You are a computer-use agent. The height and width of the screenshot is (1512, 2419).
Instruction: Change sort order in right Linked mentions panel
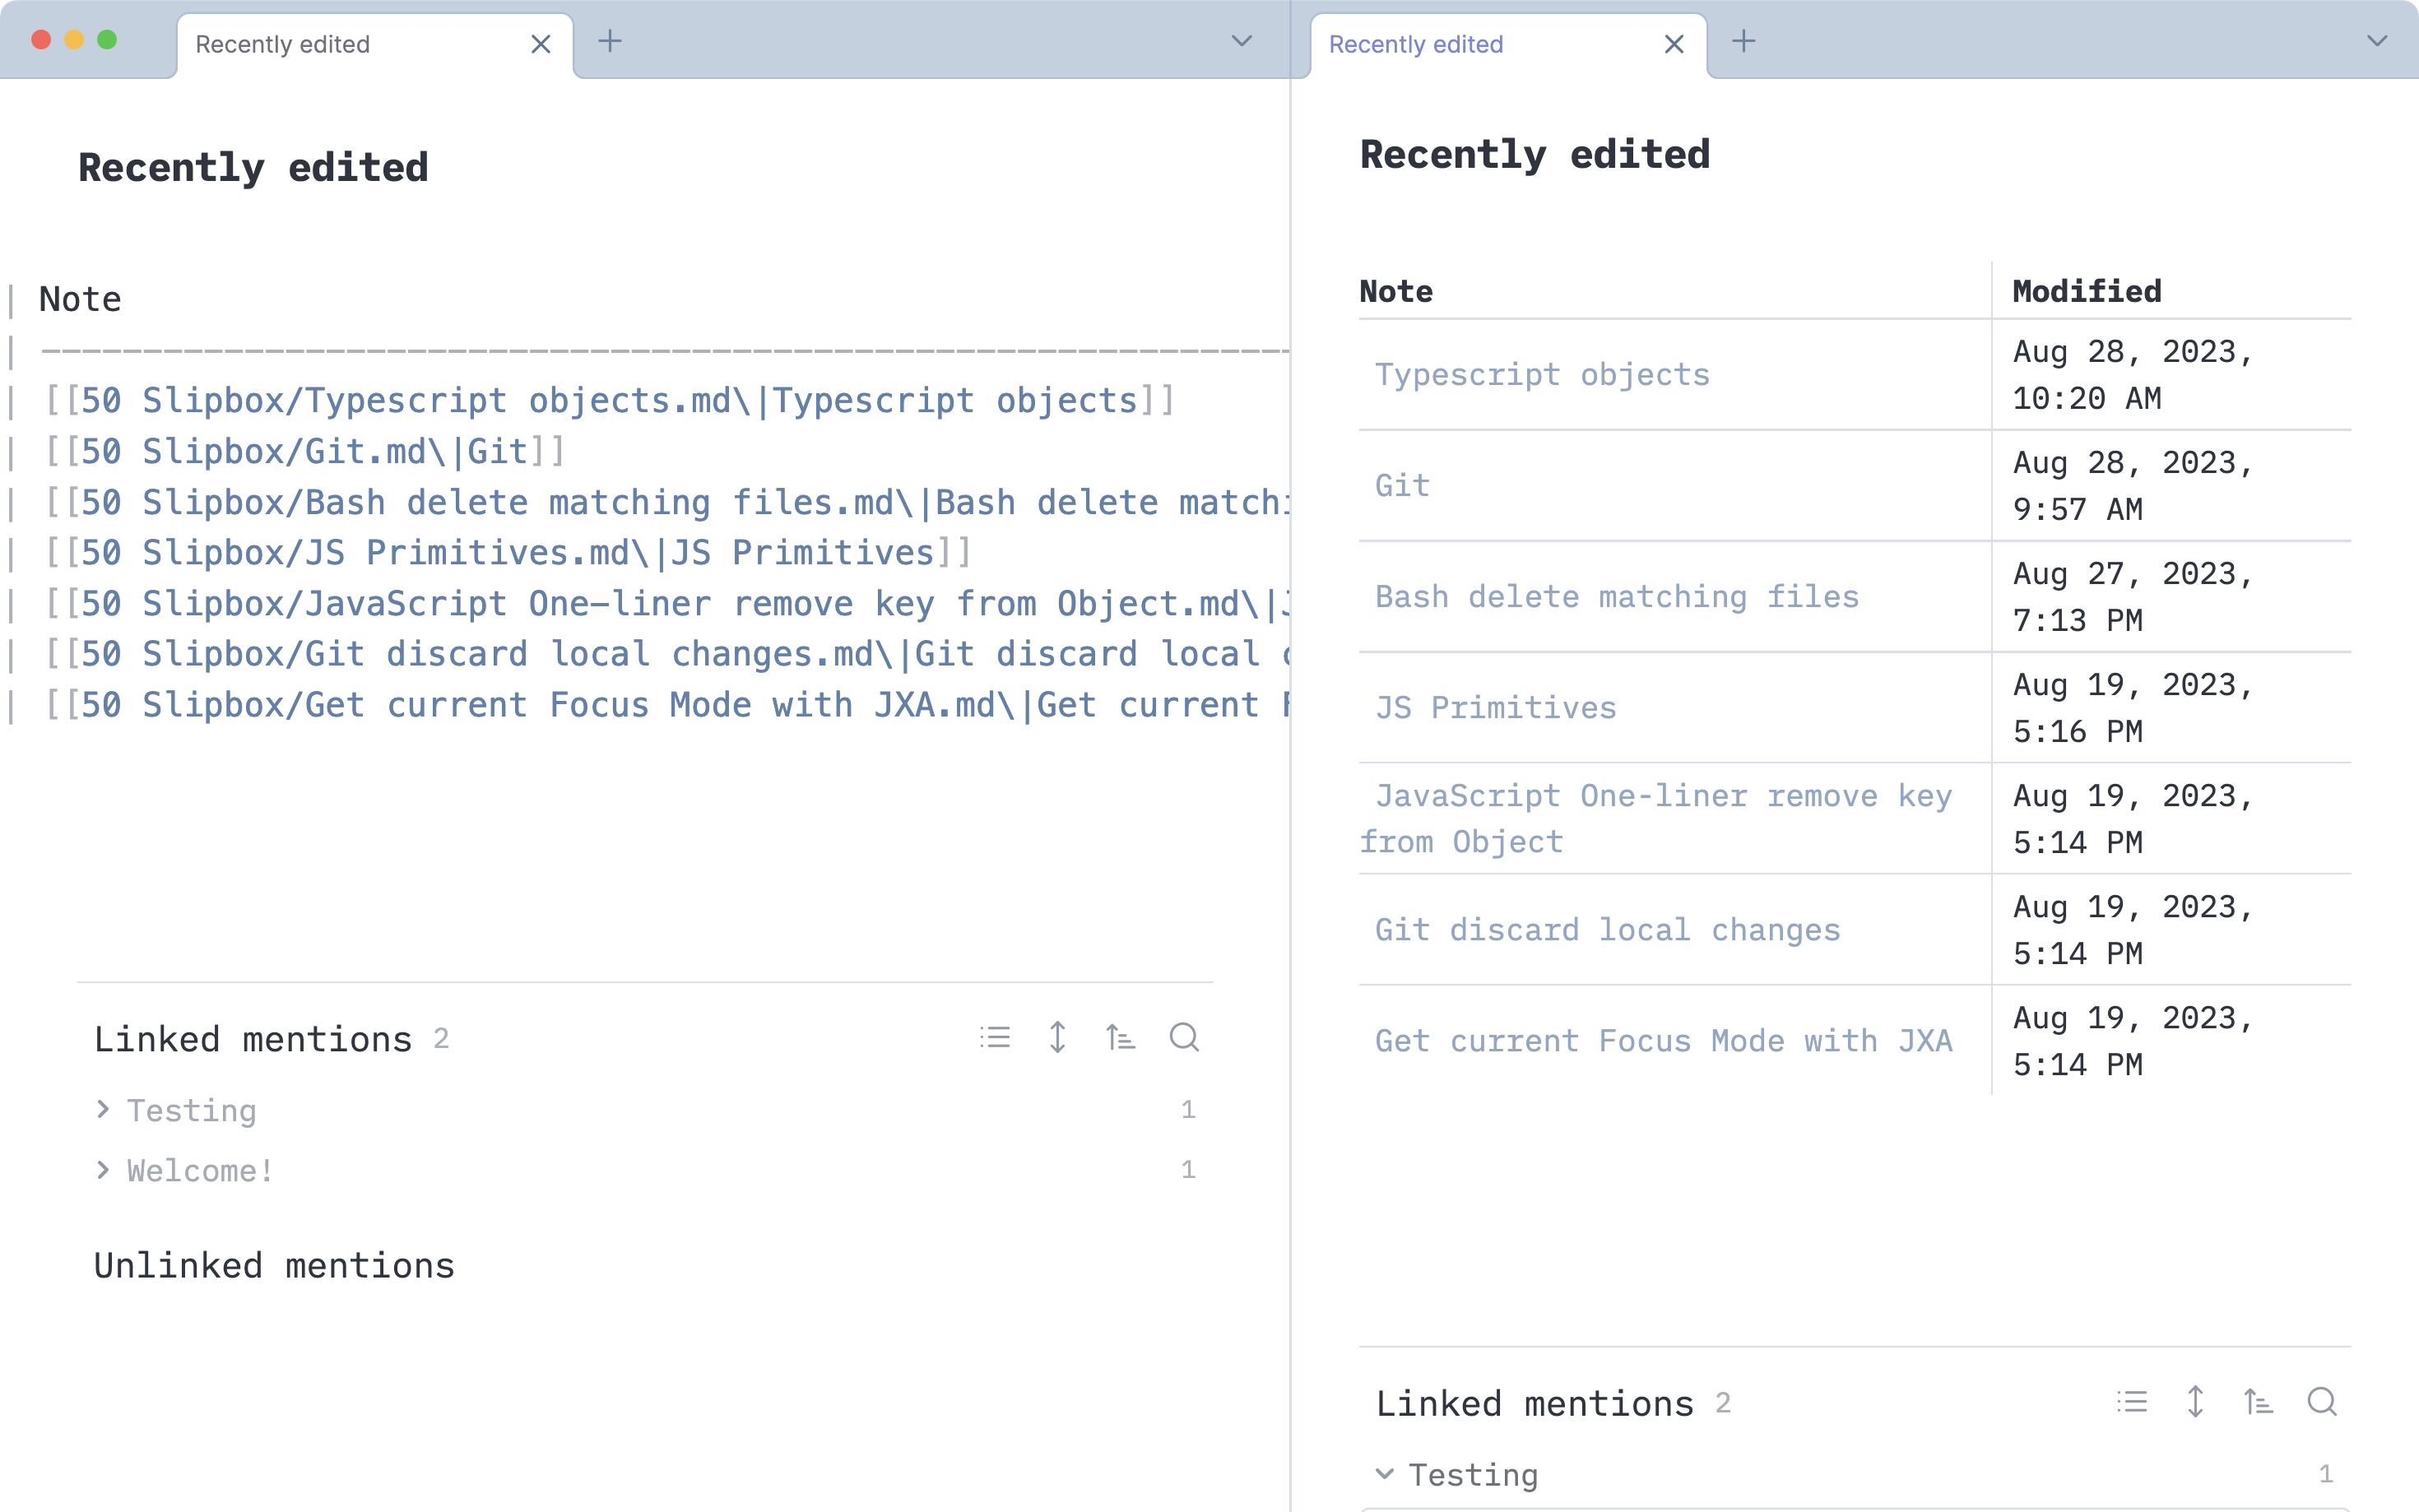click(2257, 1402)
